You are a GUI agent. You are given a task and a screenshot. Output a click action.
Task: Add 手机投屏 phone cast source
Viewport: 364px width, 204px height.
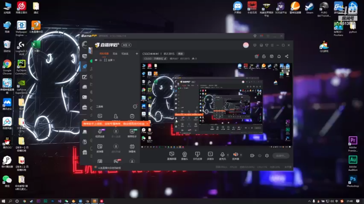[197, 156]
